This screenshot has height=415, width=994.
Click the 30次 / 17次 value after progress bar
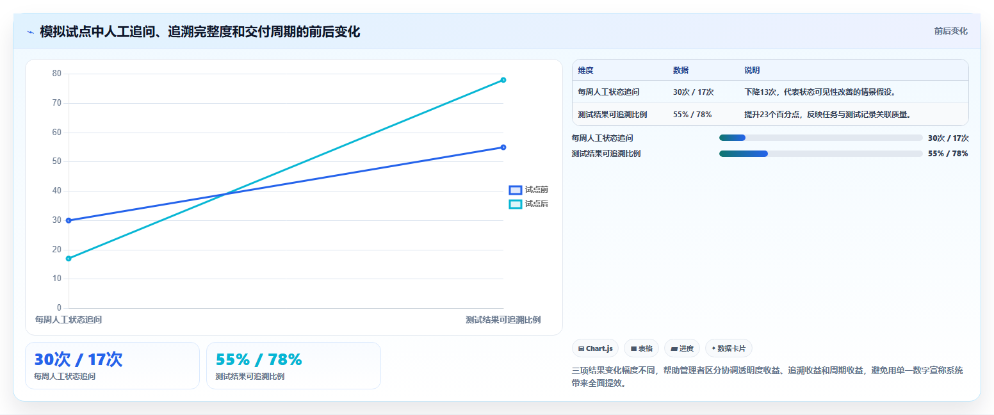click(949, 138)
